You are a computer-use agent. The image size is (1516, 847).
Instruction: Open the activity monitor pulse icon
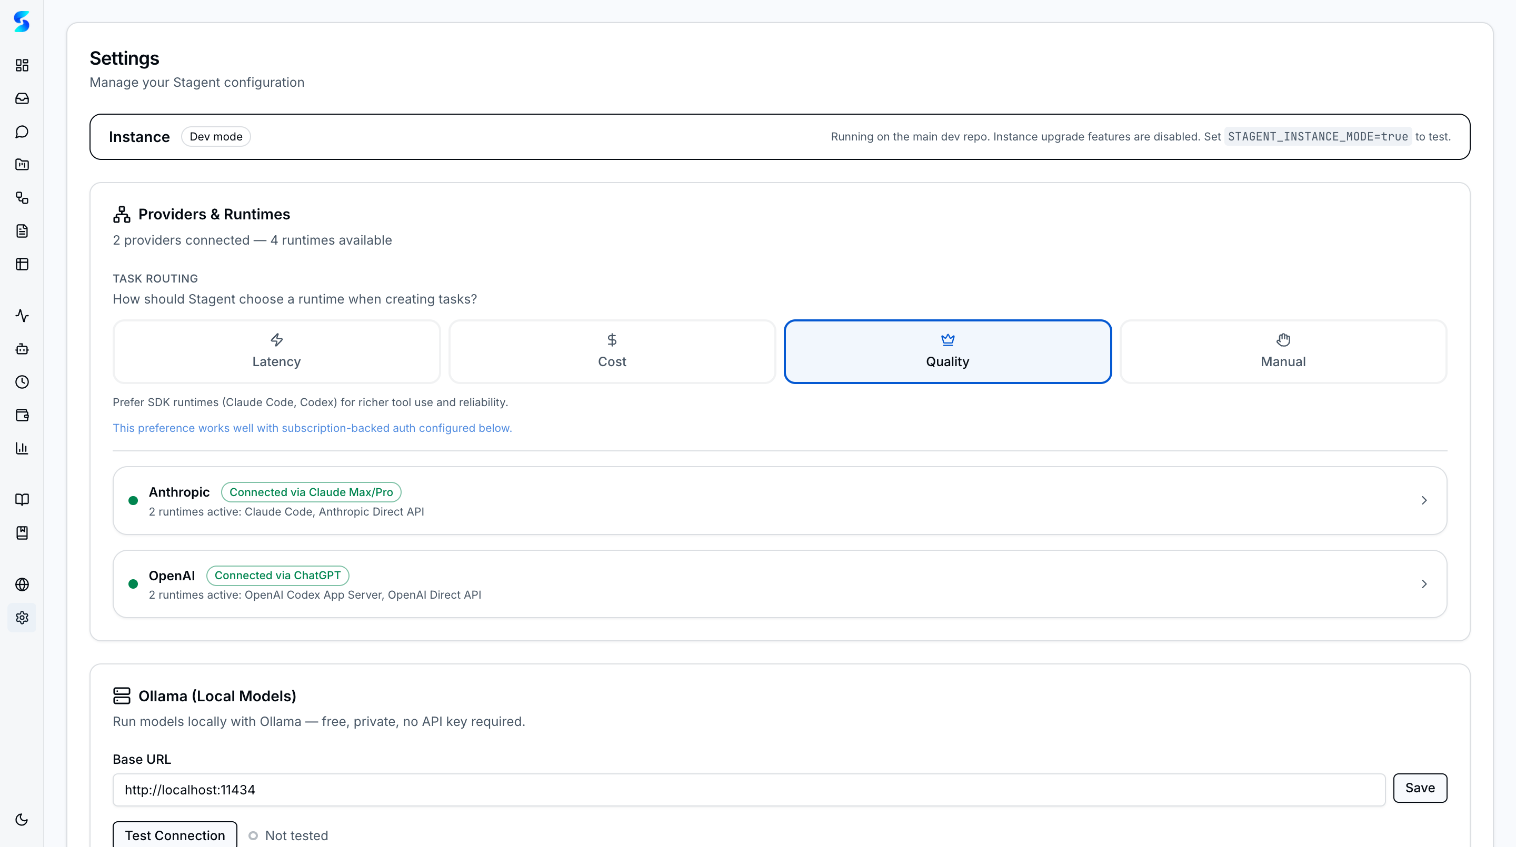click(22, 316)
